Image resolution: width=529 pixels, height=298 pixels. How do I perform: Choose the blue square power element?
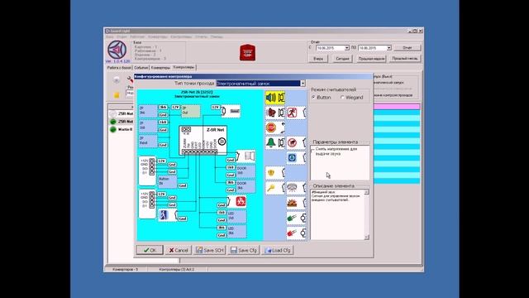click(296, 158)
